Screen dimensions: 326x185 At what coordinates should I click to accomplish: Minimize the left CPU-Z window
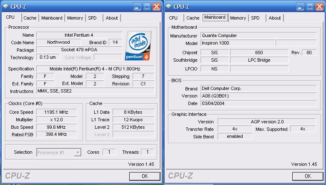click(137, 7)
